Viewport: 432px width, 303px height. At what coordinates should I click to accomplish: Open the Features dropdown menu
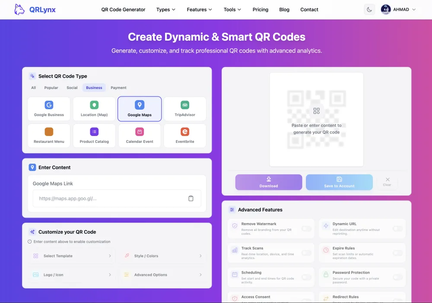pyautogui.click(x=200, y=9)
